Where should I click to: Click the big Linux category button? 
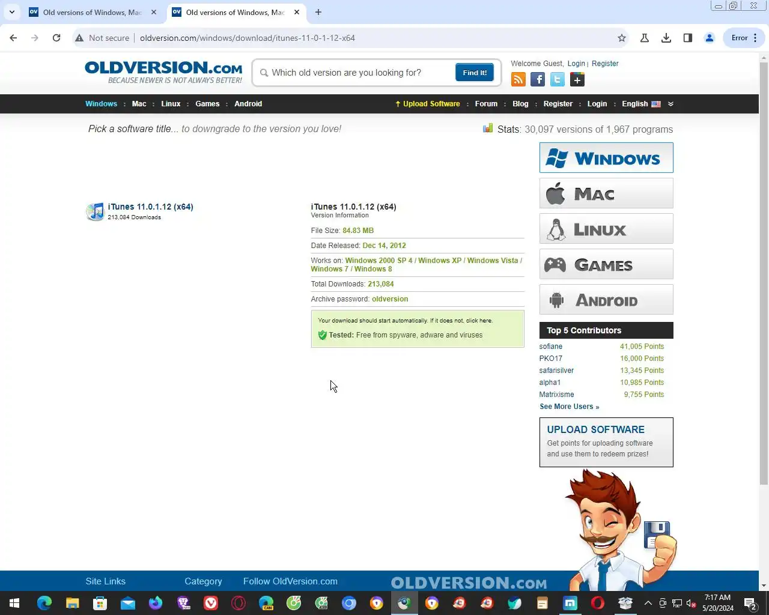coord(606,229)
